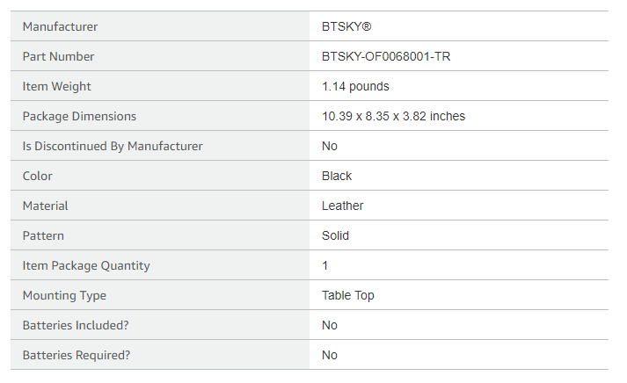Select the 10.39 x 8.35 x 3.82 inches value
The image size is (627, 383).
click(393, 116)
